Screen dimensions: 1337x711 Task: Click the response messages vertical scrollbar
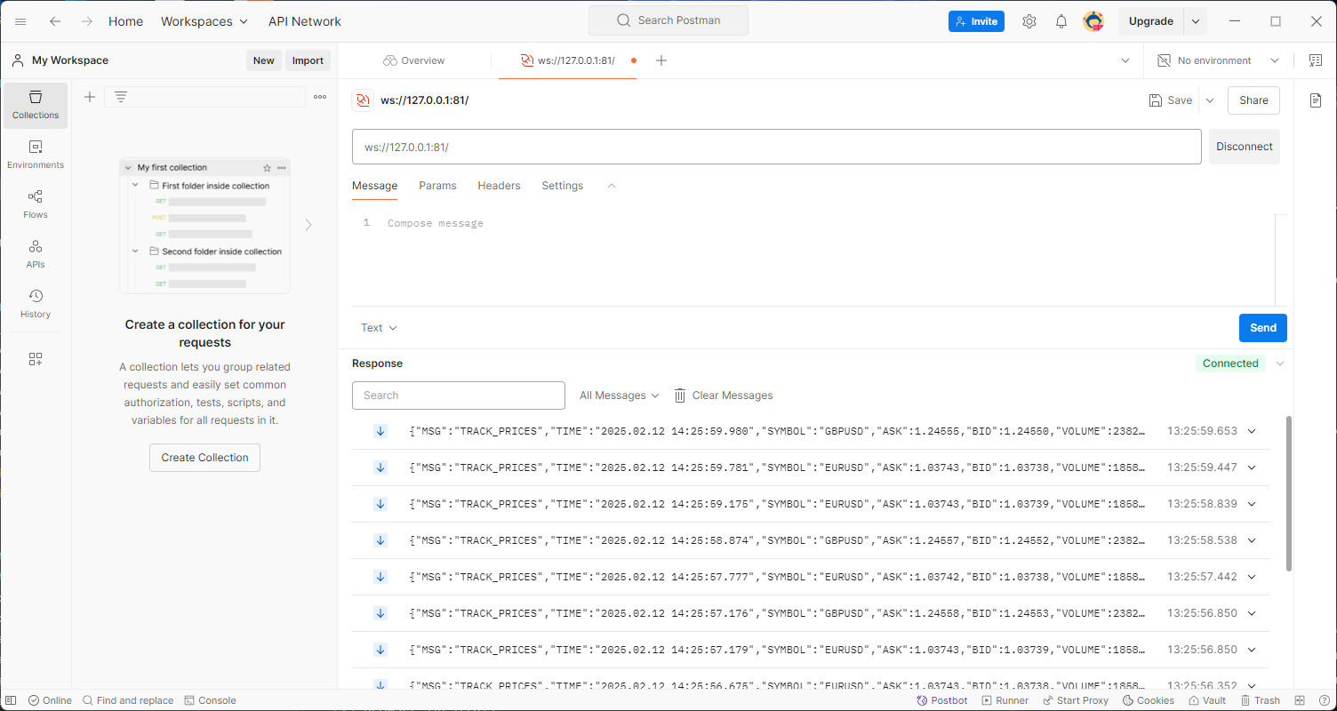1288,493
